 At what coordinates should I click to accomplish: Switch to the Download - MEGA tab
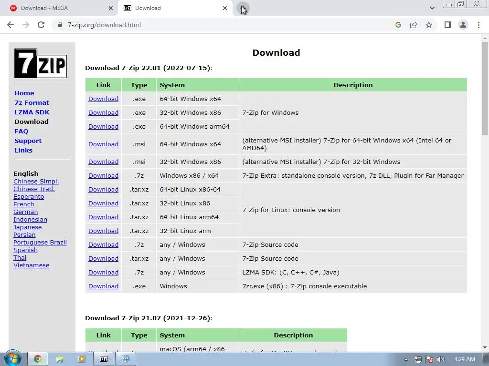click(x=59, y=8)
